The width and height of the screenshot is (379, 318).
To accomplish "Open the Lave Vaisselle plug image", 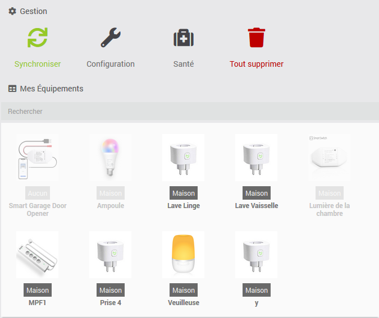I will pyautogui.click(x=257, y=158).
